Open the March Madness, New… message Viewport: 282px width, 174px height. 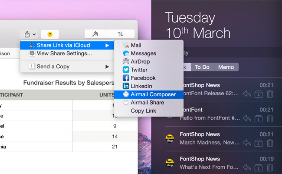(x=210, y=143)
